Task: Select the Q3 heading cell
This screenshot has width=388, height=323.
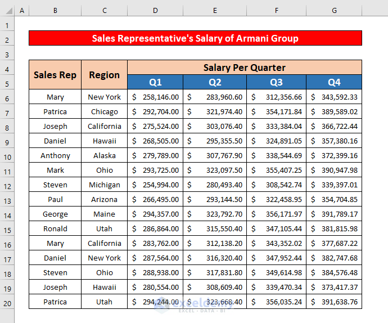Action: (276, 82)
